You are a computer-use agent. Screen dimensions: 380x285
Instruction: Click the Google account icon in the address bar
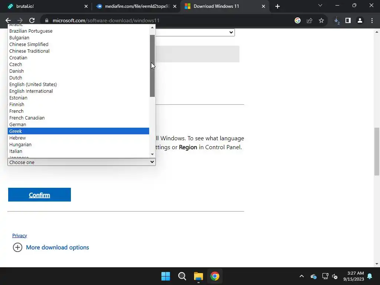tap(298, 21)
